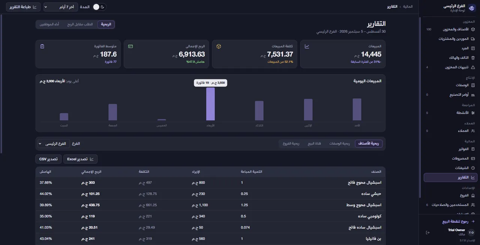Click the clipboard icon beside الجرد

coord(473,48)
